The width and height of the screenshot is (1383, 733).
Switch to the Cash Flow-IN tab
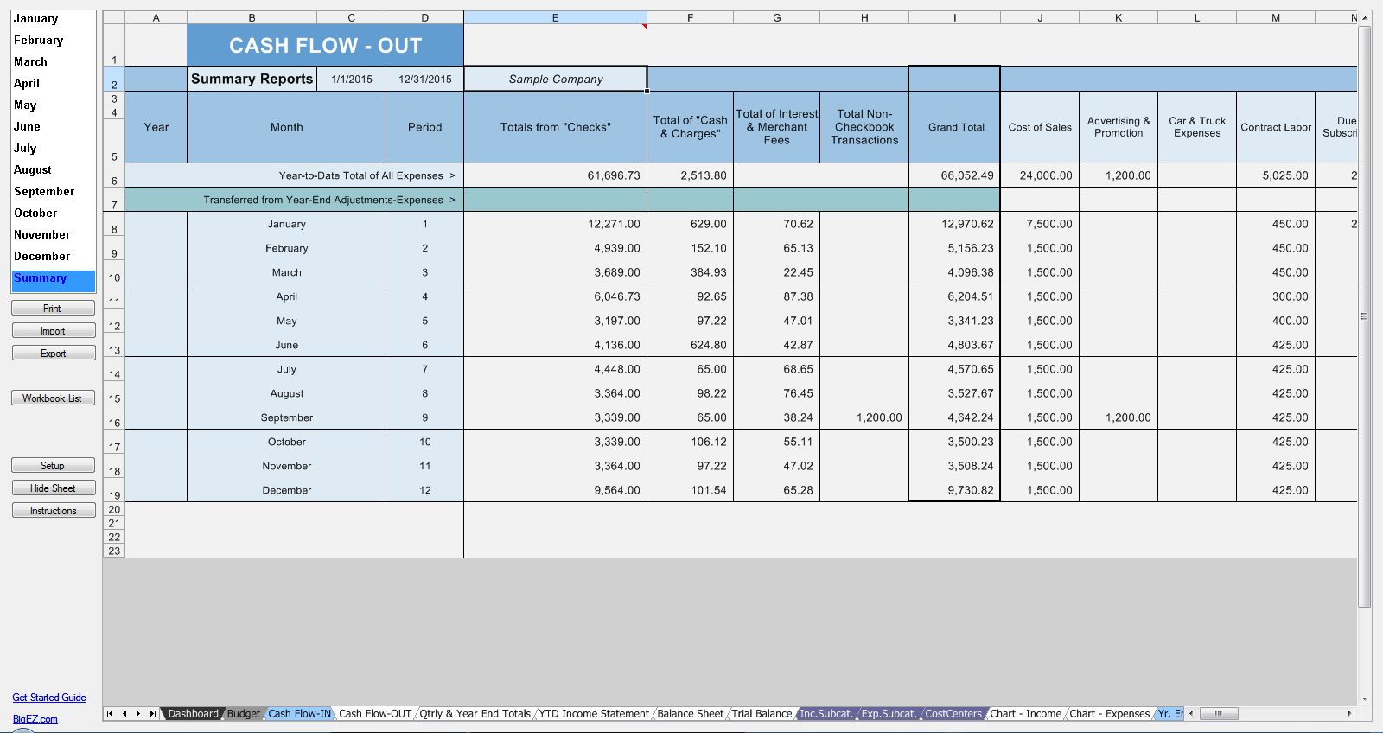point(299,714)
